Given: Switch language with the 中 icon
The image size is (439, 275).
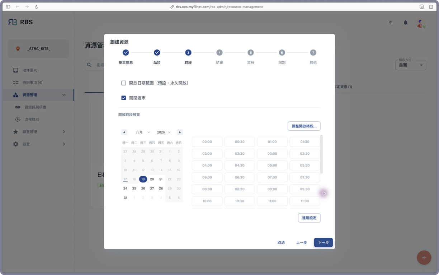Looking at the screenshot, I should [x=391, y=23].
